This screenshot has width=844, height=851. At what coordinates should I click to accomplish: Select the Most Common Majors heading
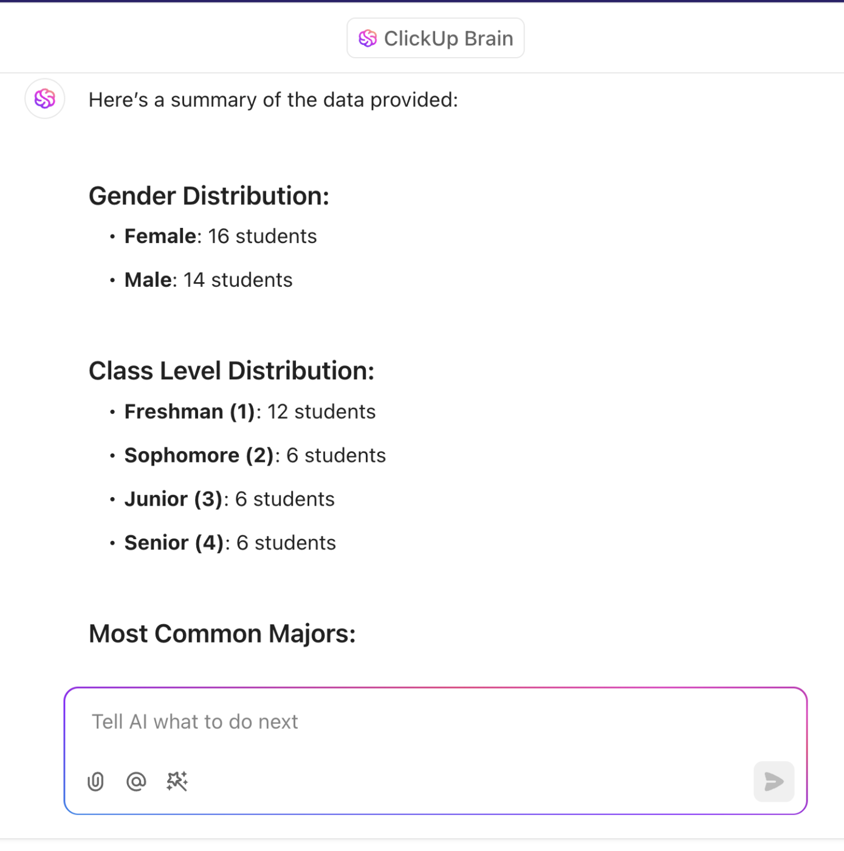coord(222,634)
